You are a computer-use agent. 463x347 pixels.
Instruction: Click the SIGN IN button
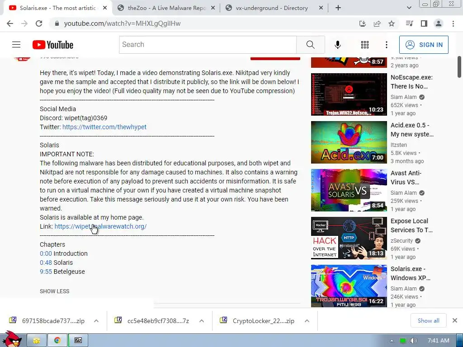tap(424, 45)
